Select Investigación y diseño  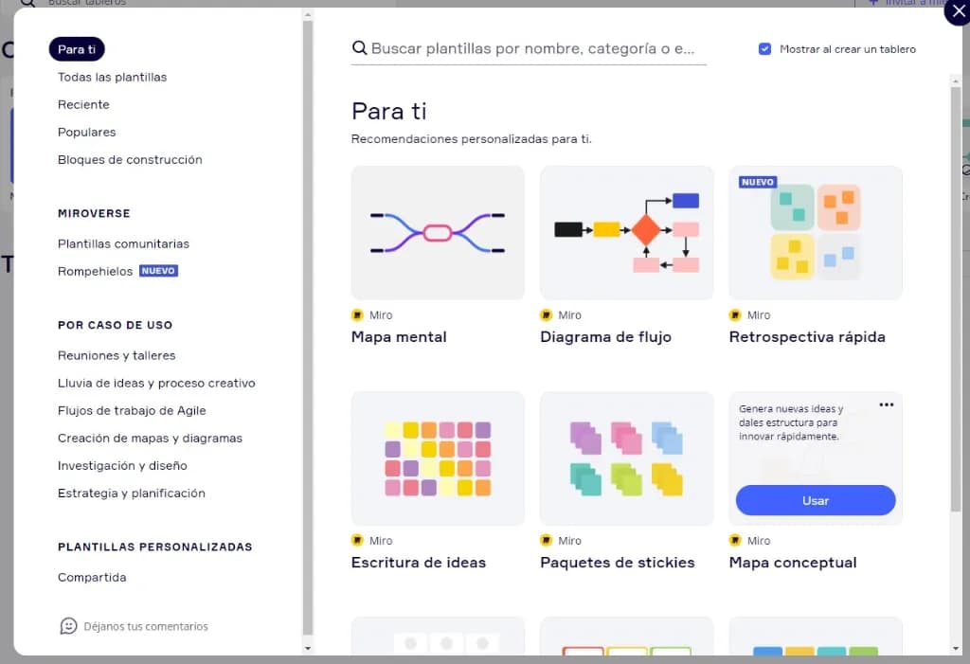pos(122,465)
